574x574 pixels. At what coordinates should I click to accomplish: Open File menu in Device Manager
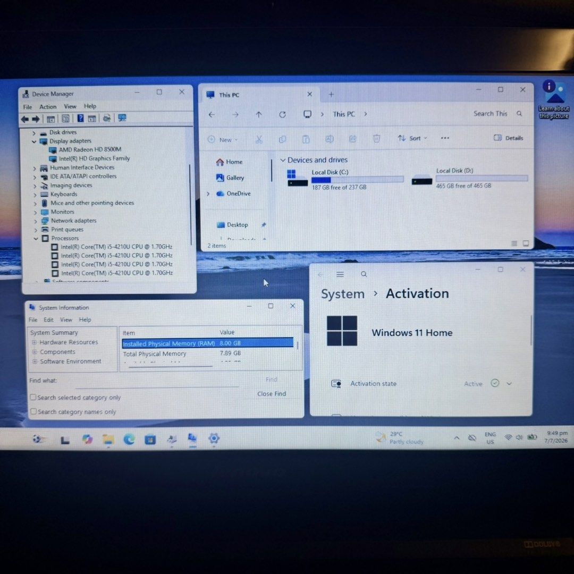(28, 107)
